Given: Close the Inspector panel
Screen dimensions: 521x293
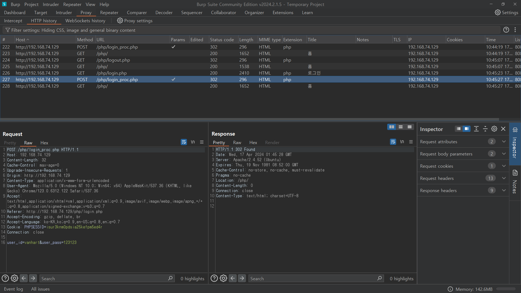Looking at the screenshot, I should [x=503, y=129].
